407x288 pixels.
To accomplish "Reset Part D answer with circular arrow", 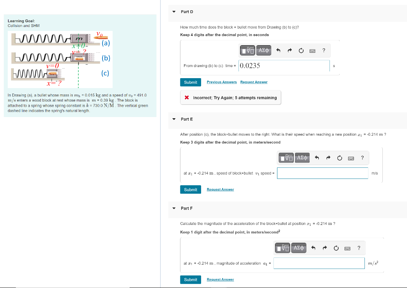I will (x=301, y=50).
